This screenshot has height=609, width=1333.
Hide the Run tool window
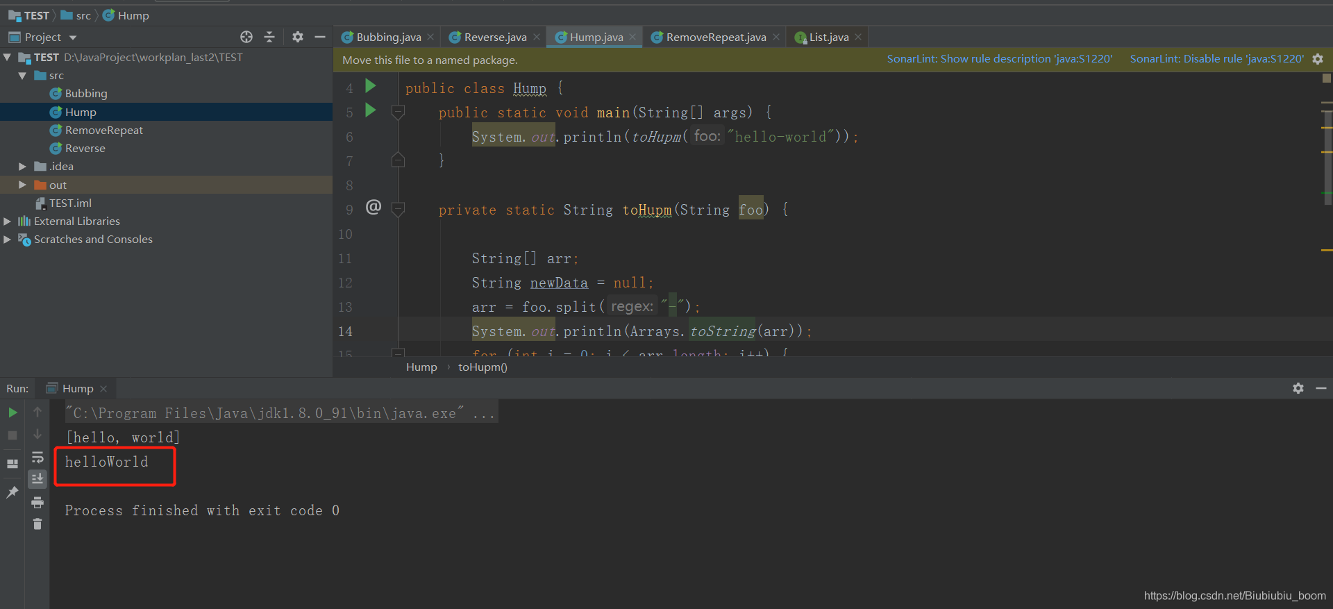coord(1321,388)
